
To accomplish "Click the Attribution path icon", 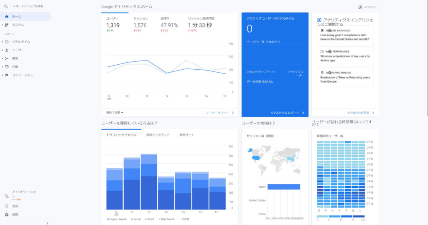I will click(x=7, y=196).
